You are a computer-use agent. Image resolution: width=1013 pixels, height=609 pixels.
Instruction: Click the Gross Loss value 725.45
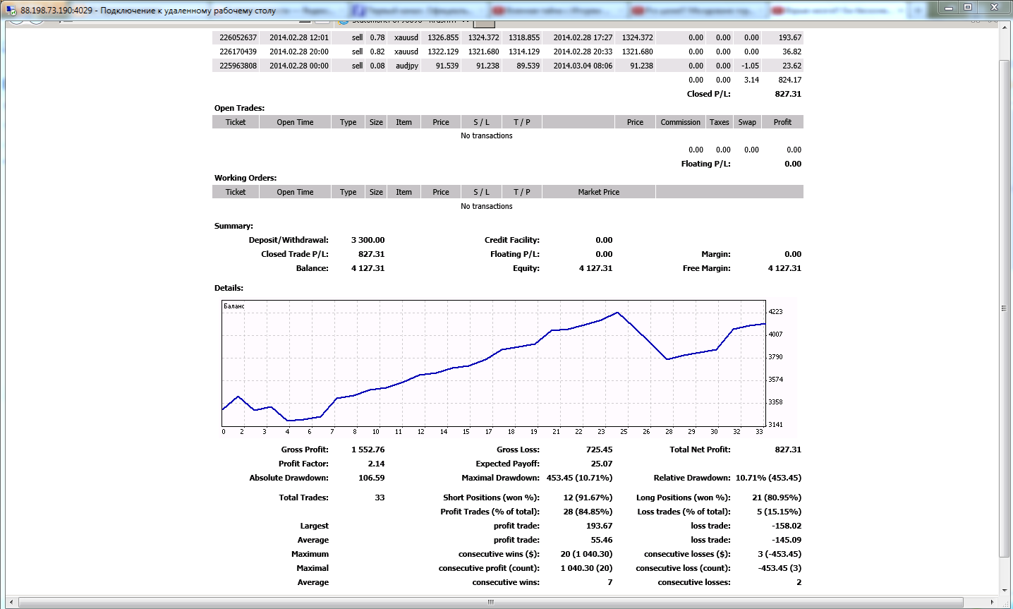click(x=599, y=450)
